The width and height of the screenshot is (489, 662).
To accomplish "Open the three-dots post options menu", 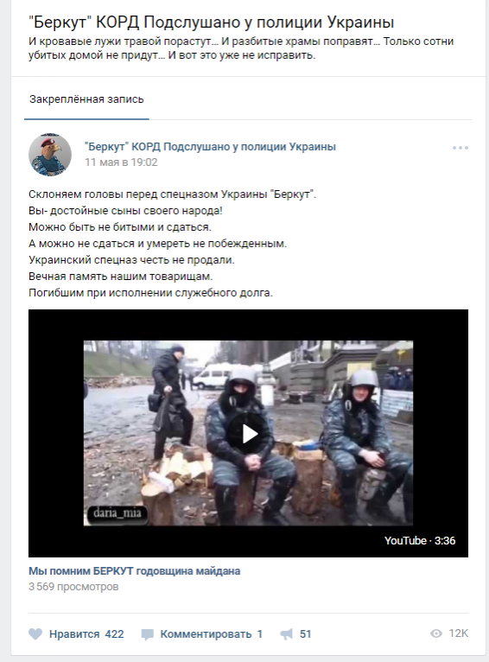I will [x=460, y=148].
